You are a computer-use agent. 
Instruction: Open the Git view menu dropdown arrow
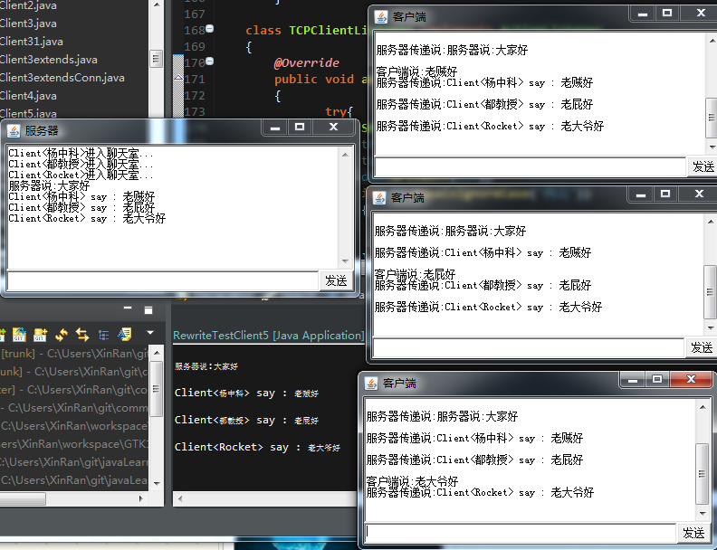tap(149, 334)
